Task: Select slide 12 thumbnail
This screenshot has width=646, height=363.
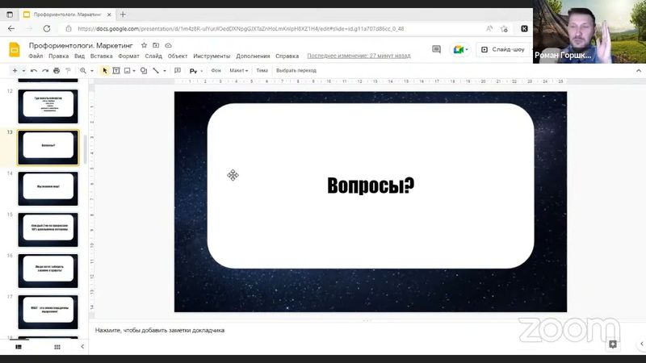Action: [x=48, y=106]
